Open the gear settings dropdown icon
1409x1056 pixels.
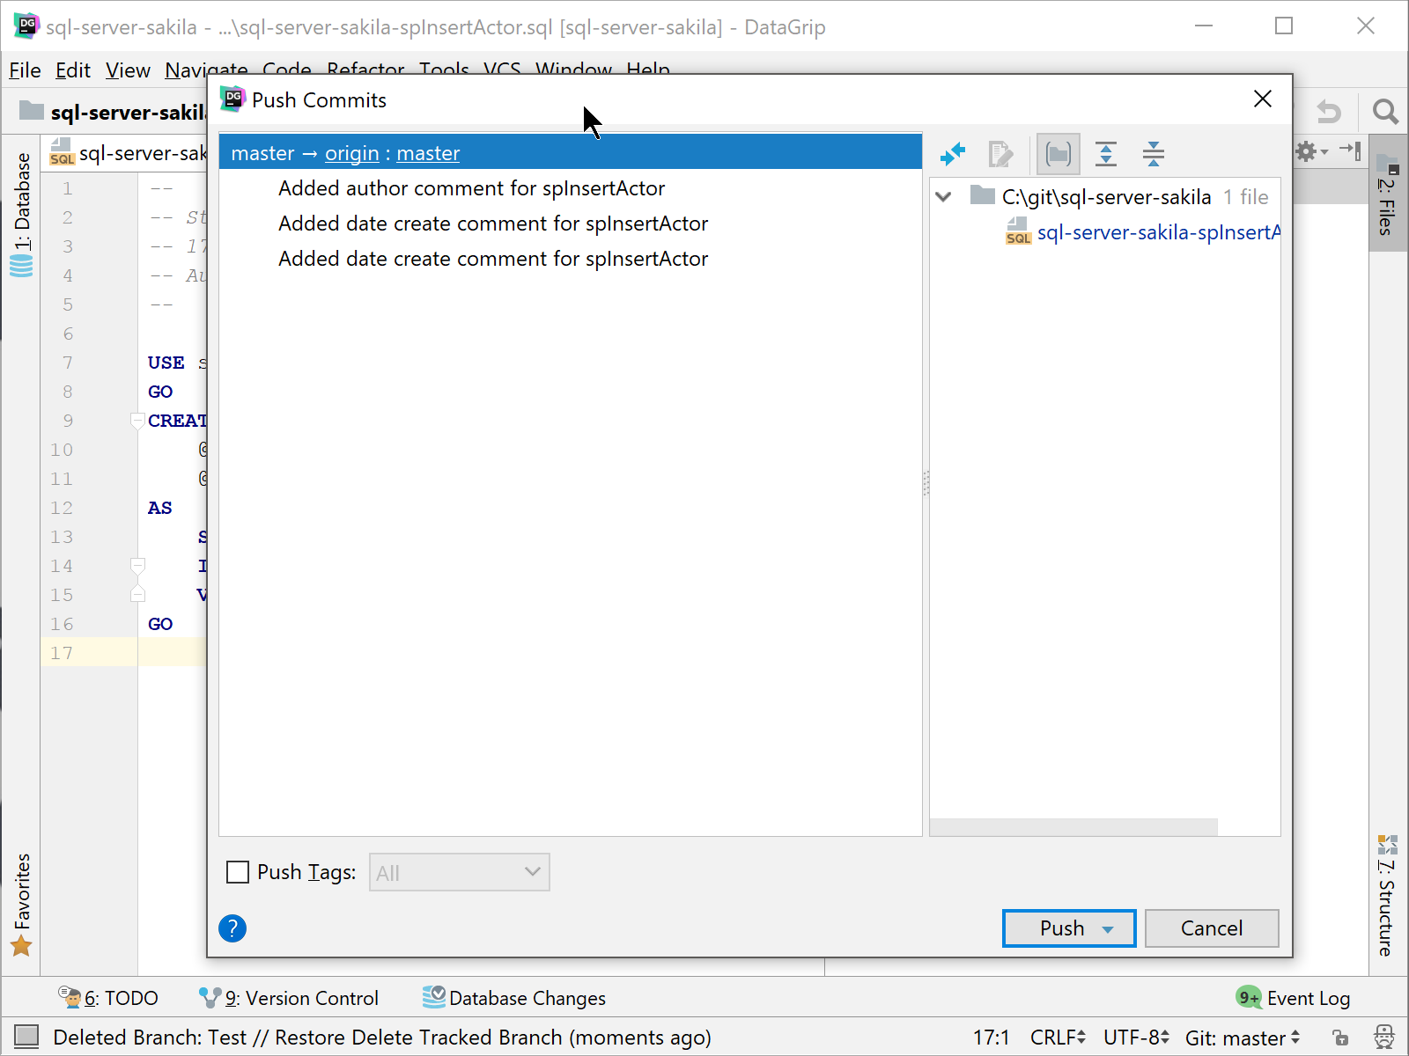click(1311, 151)
